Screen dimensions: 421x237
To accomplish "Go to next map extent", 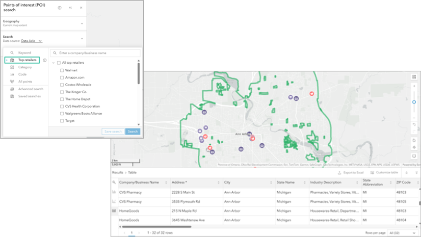I will 414,131.
